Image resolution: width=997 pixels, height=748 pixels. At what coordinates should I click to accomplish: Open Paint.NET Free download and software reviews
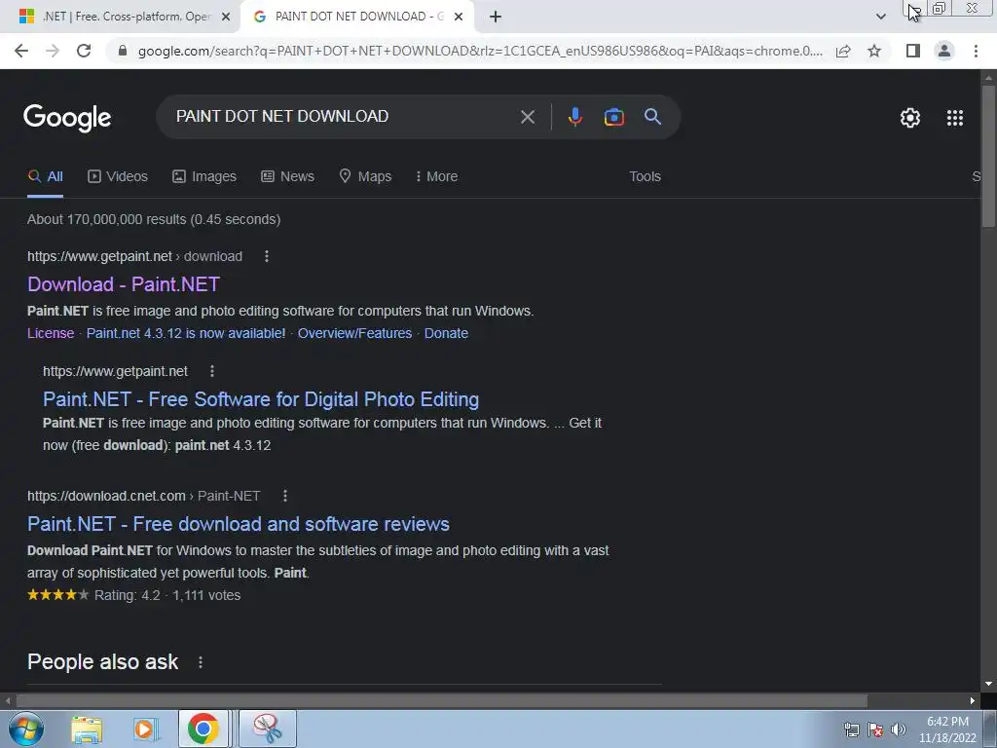point(239,524)
